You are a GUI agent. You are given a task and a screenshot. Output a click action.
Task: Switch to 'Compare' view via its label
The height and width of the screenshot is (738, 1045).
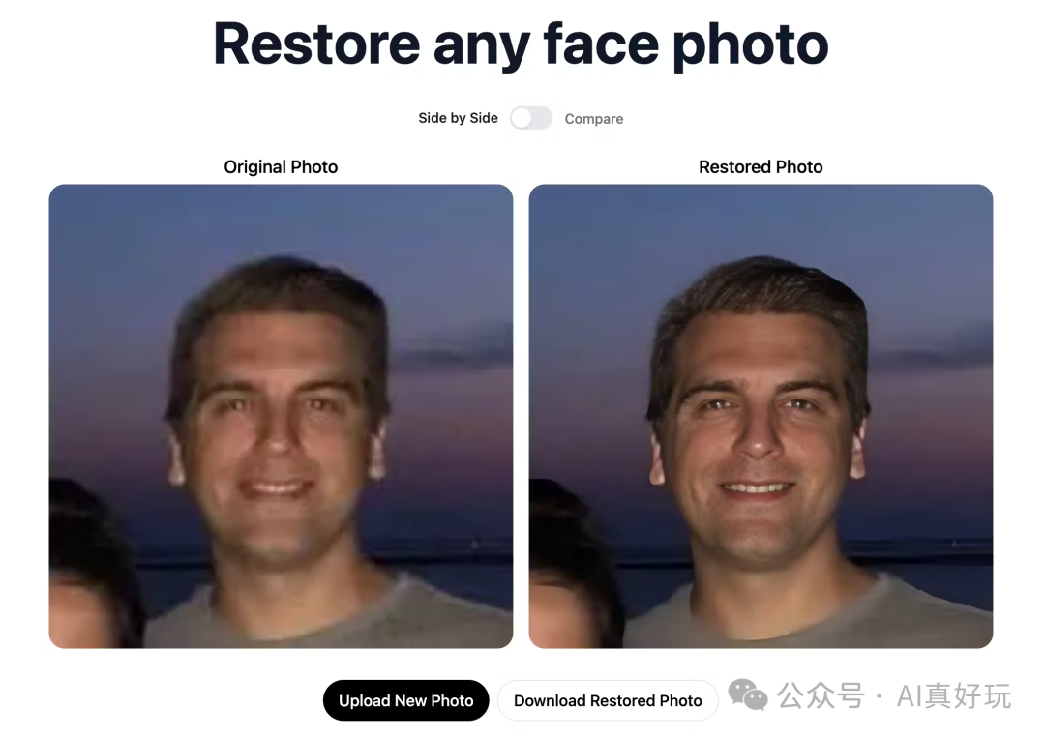tap(594, 119)
